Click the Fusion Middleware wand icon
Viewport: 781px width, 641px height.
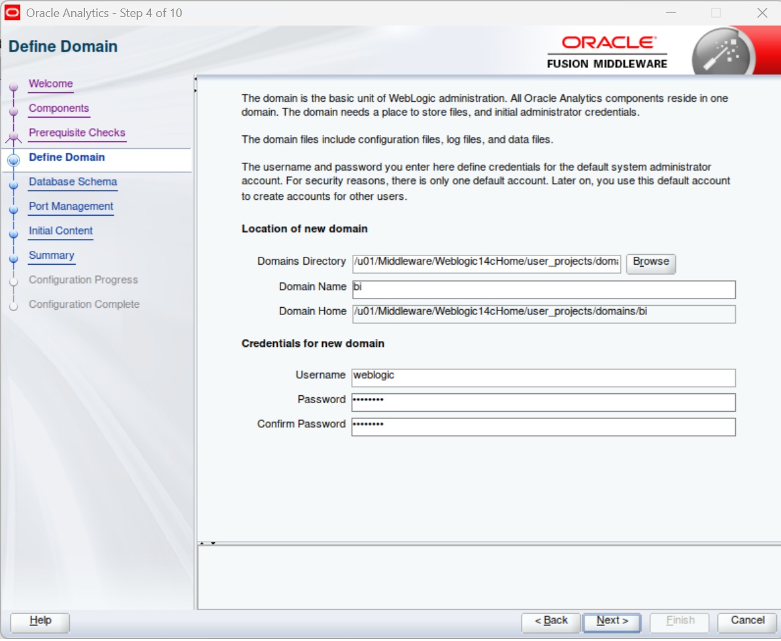coord(723,53)
